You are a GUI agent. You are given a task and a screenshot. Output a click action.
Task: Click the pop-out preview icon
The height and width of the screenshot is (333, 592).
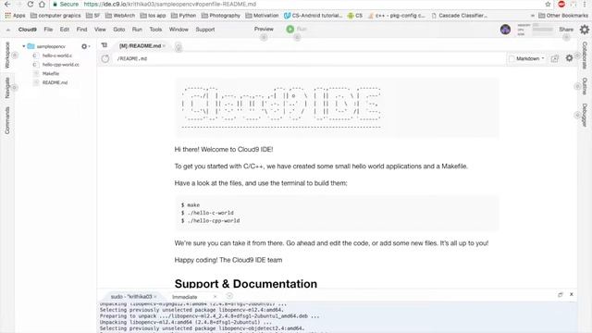pos(555,58)
